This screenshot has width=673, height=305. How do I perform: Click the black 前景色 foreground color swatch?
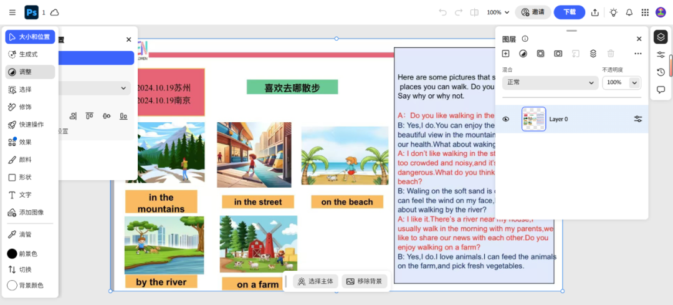point(12,254)
